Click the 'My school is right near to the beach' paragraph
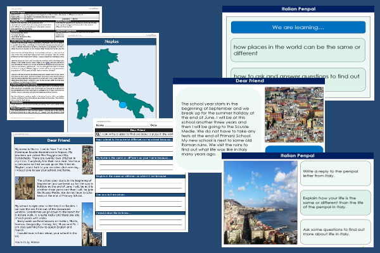 (x=47, y=212)
